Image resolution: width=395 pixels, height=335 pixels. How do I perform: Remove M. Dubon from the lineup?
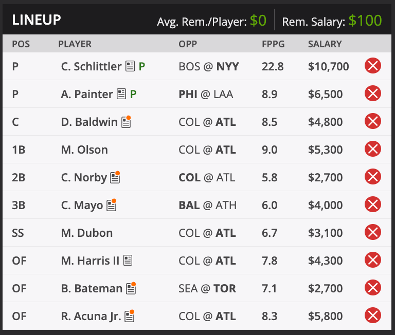point(372,232)
